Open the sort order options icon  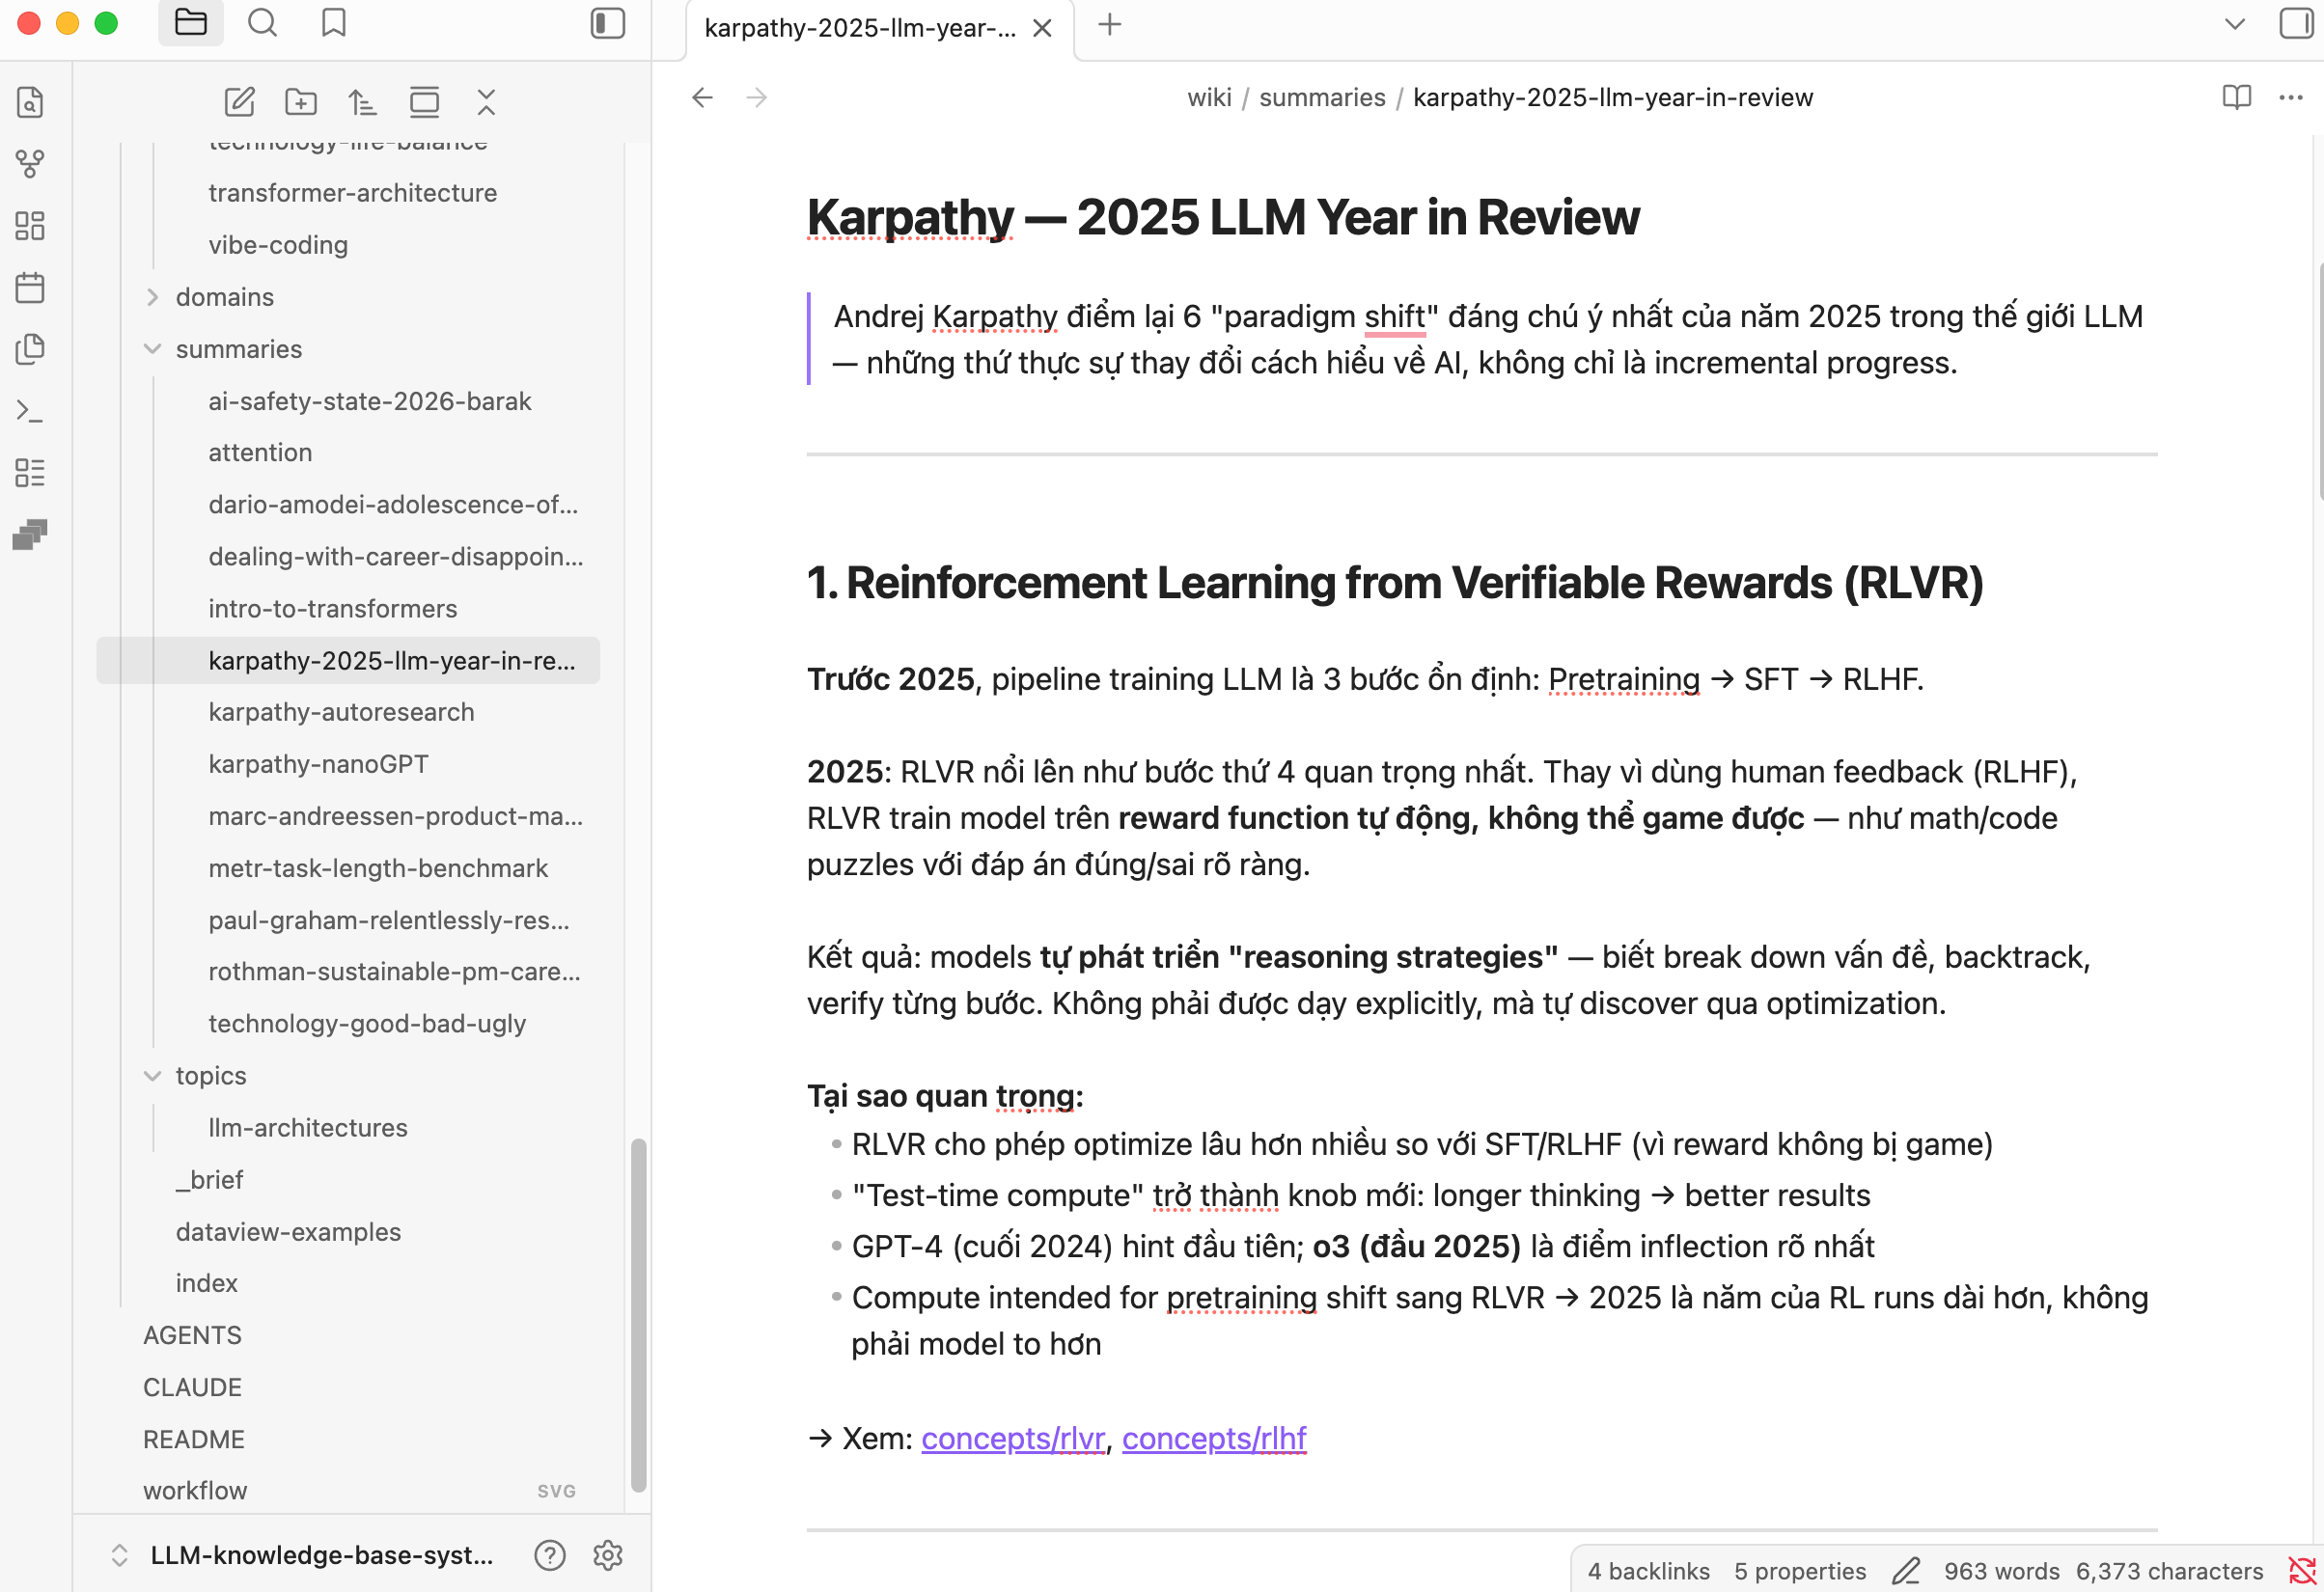click(x=362, y=102)
